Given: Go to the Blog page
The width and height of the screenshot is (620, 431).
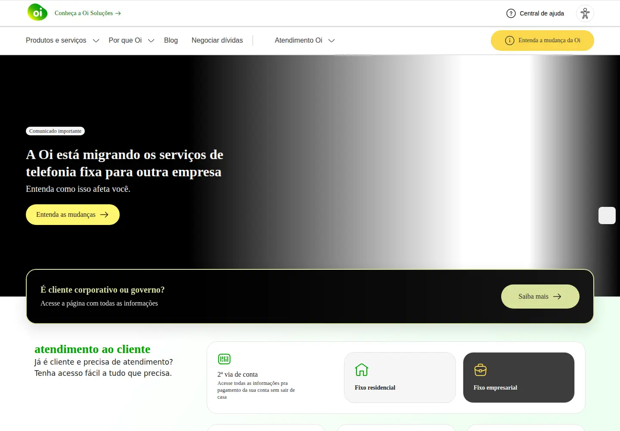Looking at the screenshot, I should click(171, 40).
